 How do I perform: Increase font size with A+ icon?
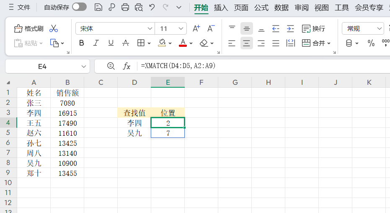(196, 28)
